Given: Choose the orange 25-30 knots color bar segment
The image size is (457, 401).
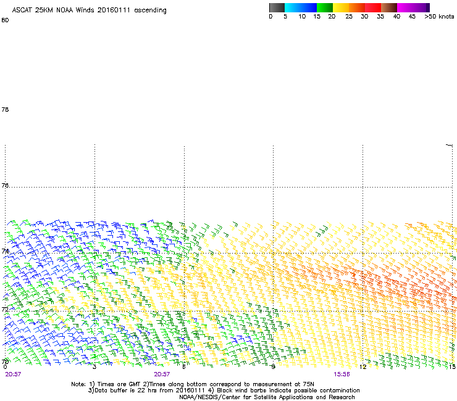Looking at the screenshot, I should click(x=357, y=7).
